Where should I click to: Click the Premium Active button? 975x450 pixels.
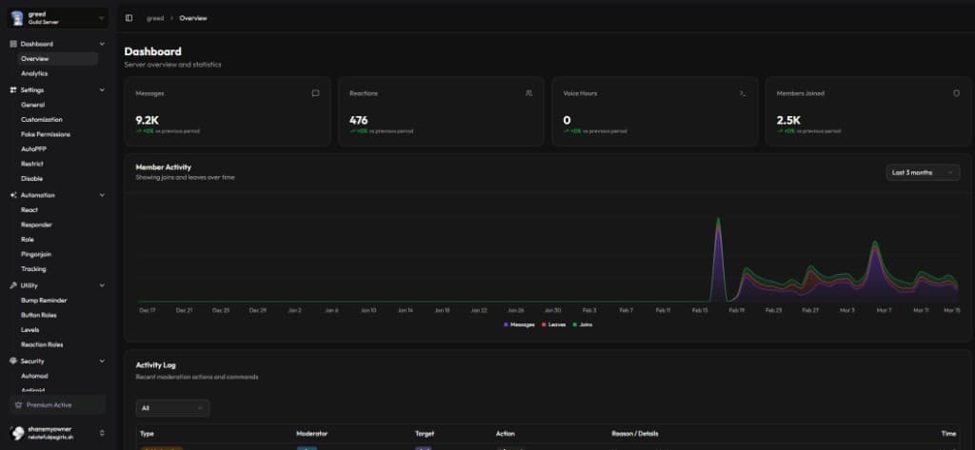click(57, 405)
